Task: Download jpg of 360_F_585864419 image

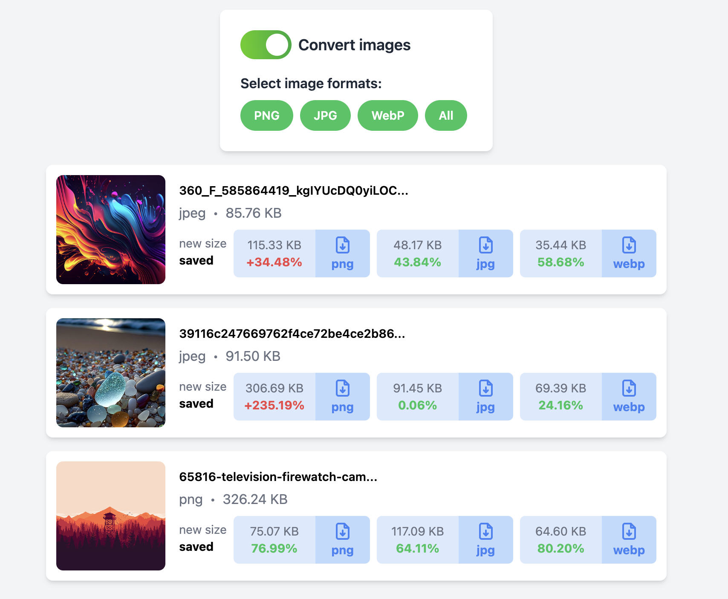Action: pos(486,253)
